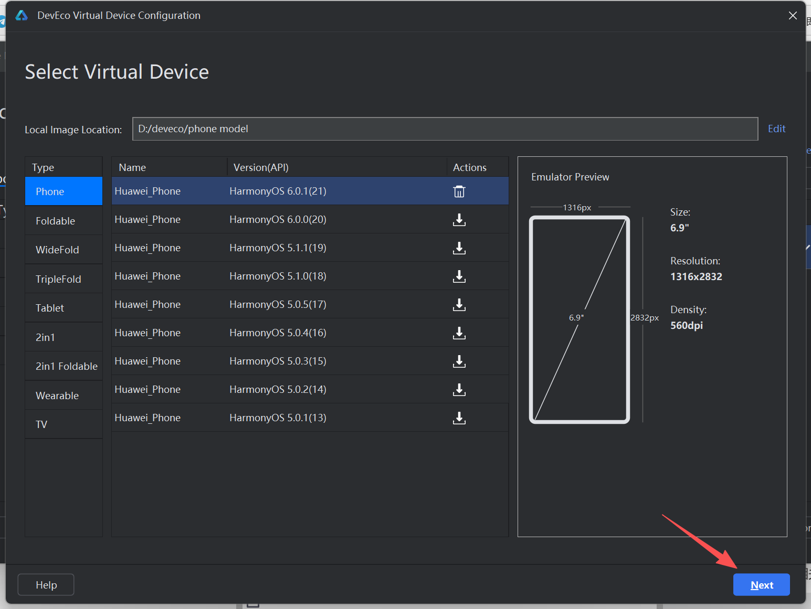This screenshot has height=609, width=811.
Task: Edit the local image location
Action: [776, 129]
